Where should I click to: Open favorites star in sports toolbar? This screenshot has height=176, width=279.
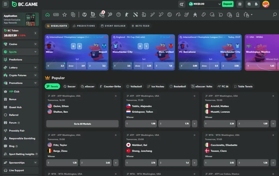64,15
